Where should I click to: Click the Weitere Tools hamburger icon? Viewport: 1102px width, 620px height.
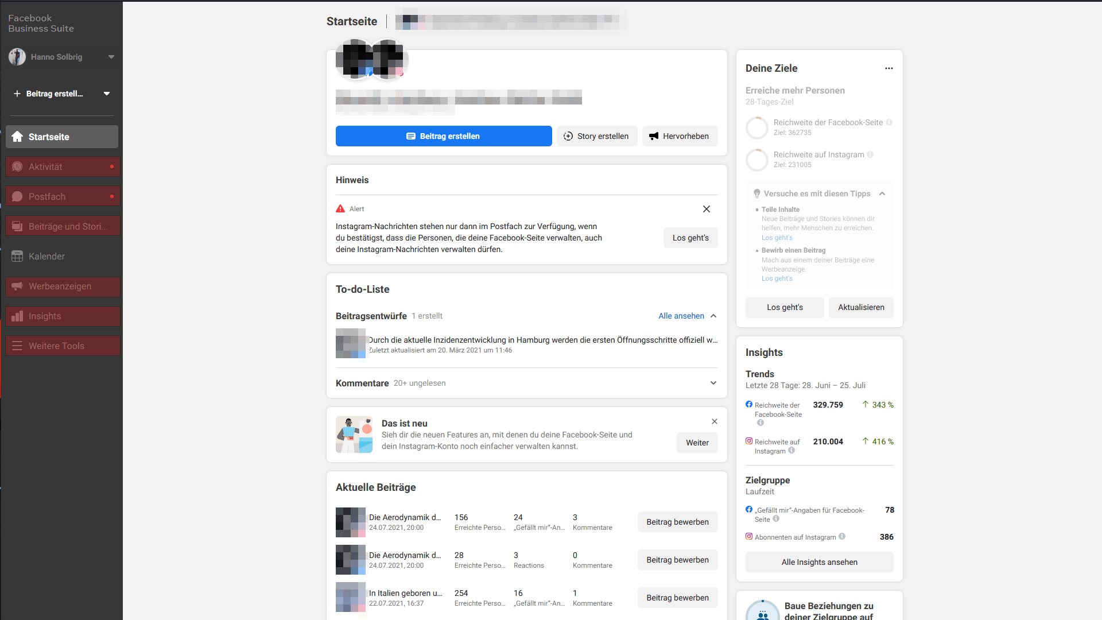click(x=17, y=346)
